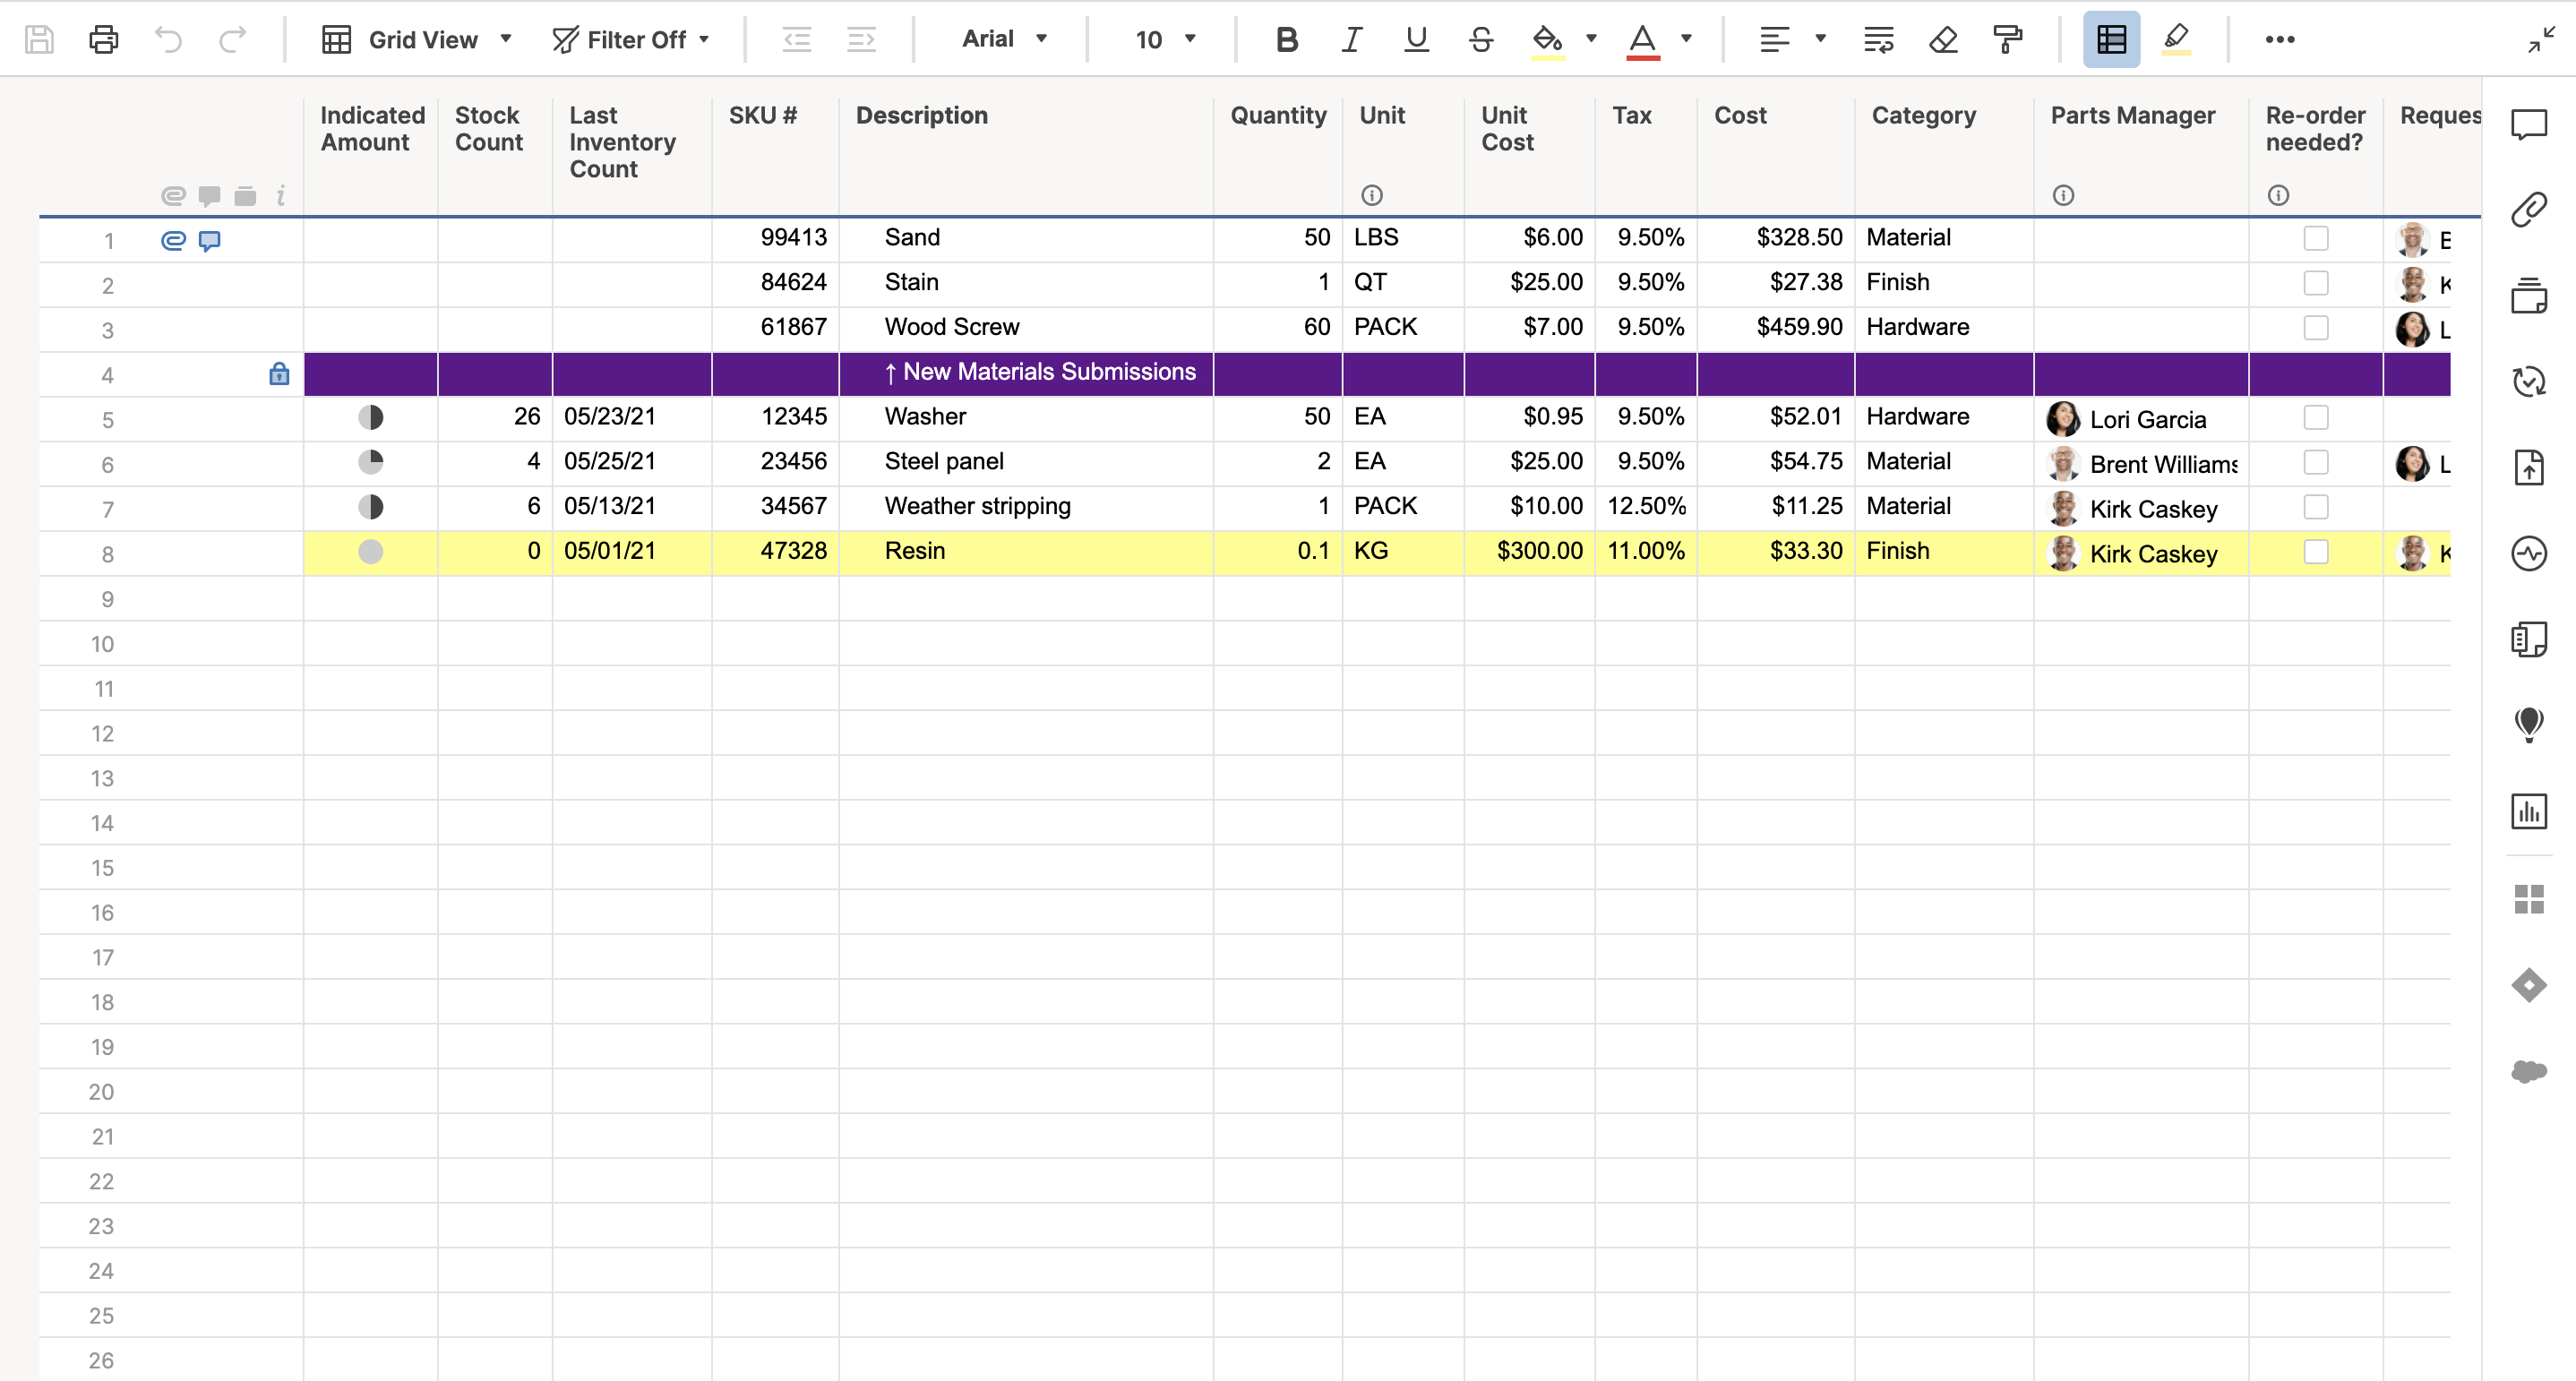Open the more options ellipsis menu
This screenshot has height=1381, width=2576.
tap(2279, 40)
